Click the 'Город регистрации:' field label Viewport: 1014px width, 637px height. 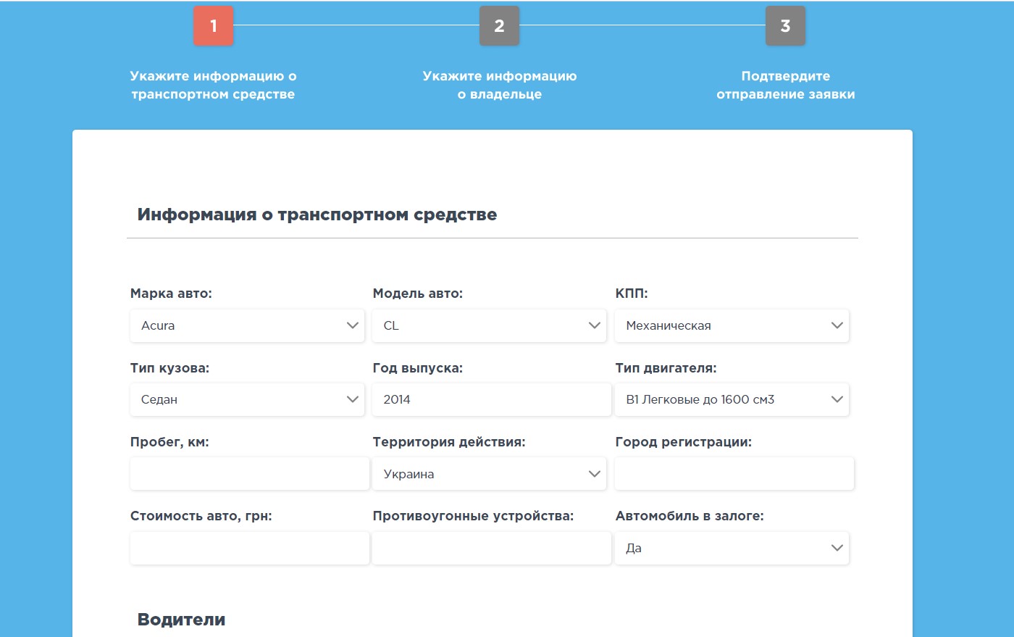[684, 442]
